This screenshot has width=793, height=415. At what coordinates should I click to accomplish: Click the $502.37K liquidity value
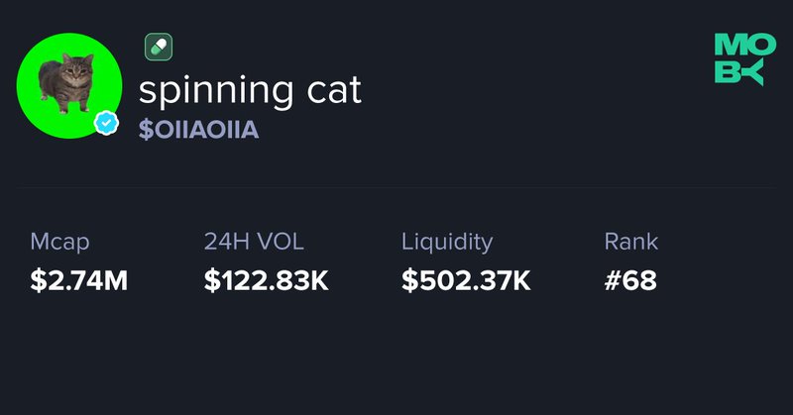(x=466, y=280)
